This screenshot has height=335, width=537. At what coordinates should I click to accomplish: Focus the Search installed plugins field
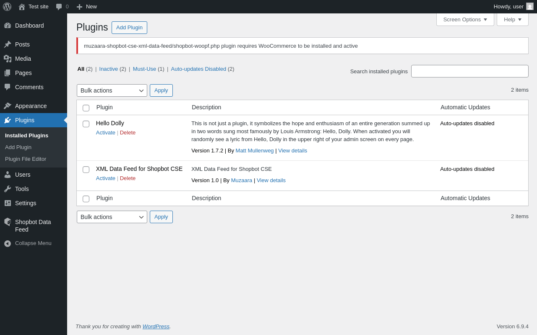point(469,71)
